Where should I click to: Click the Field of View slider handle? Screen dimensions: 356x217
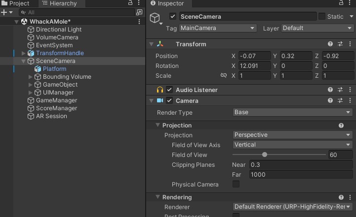tap(265, 155)
